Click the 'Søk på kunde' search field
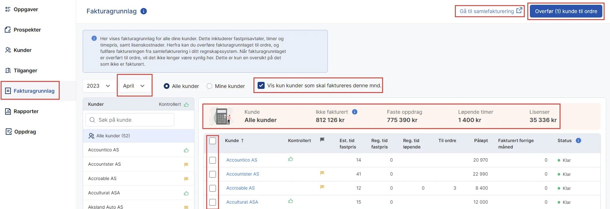 pyautogui.click(x=130, y=120)
